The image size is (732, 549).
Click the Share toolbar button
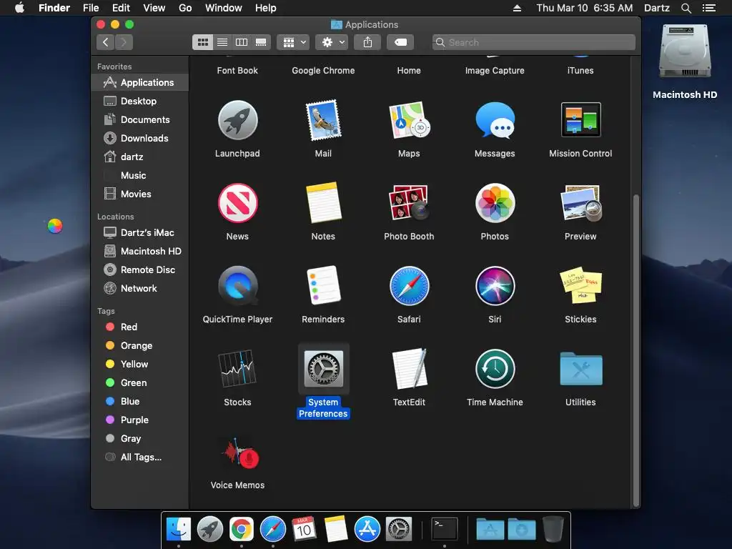coord(367,42)
